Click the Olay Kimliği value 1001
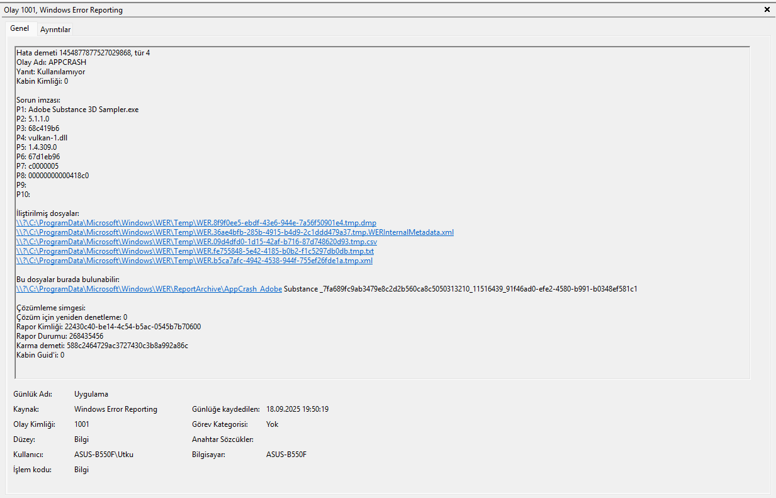This screenshot has width=776, height=498. point(82,424)
